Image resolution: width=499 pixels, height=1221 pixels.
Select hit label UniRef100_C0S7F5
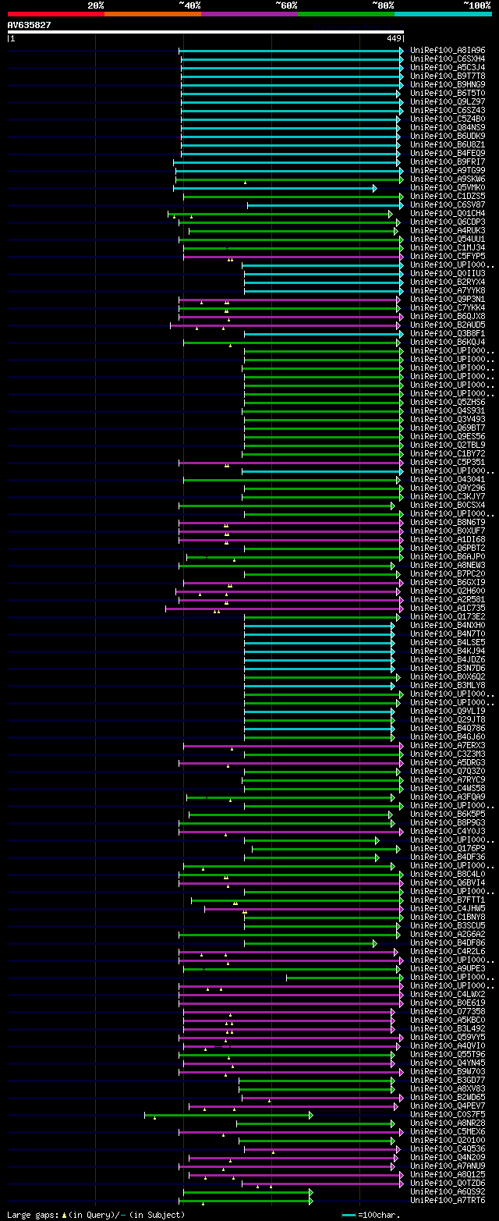click(448, 1114)
